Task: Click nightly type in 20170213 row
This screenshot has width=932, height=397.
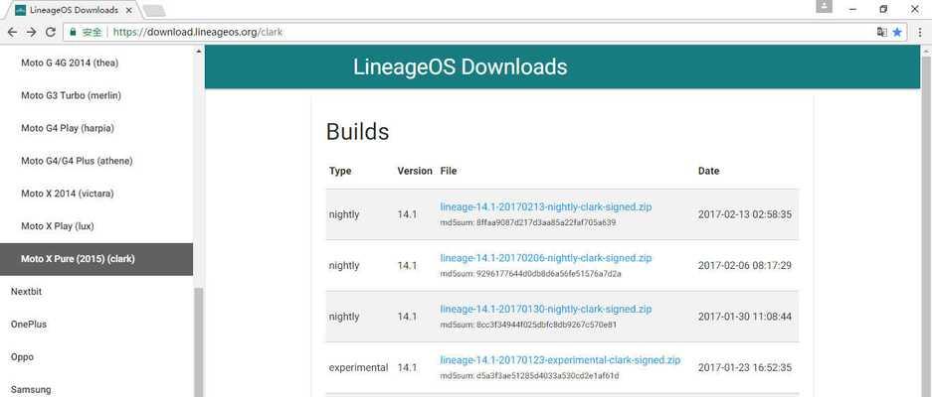Action: [344, 214]
